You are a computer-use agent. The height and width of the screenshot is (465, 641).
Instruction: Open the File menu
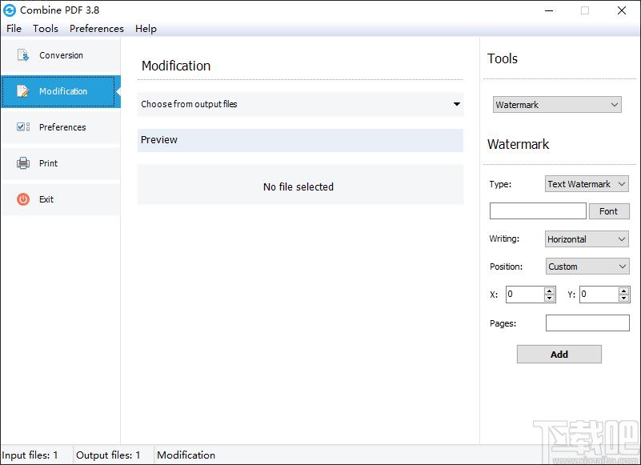(14, 28)
